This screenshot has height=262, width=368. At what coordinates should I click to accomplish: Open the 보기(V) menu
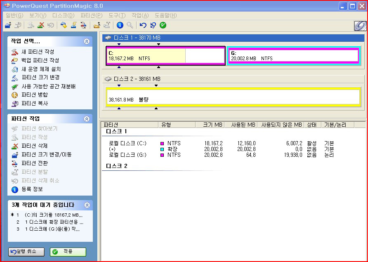tap(38, 16)
